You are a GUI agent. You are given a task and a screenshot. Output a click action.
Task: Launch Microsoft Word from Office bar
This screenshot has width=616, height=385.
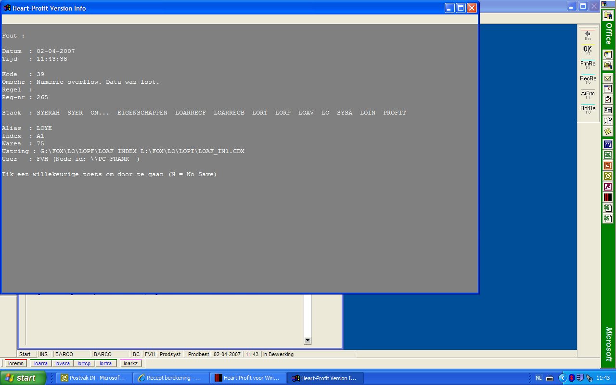(608, 144)
